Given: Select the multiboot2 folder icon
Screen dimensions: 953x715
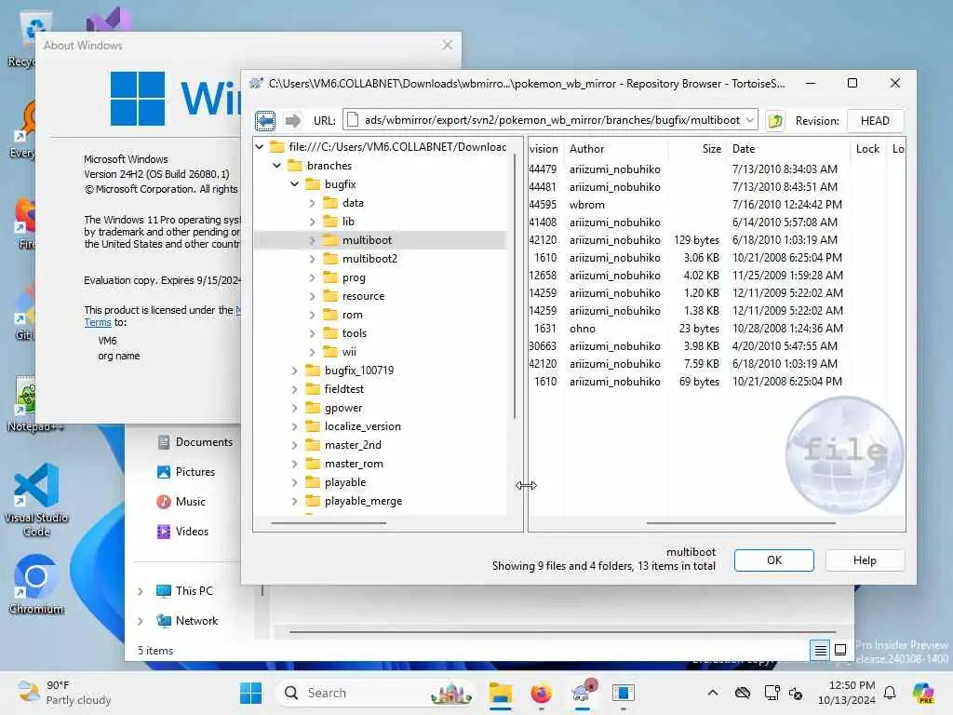Looking at the screenshot, I should [330, 259].
